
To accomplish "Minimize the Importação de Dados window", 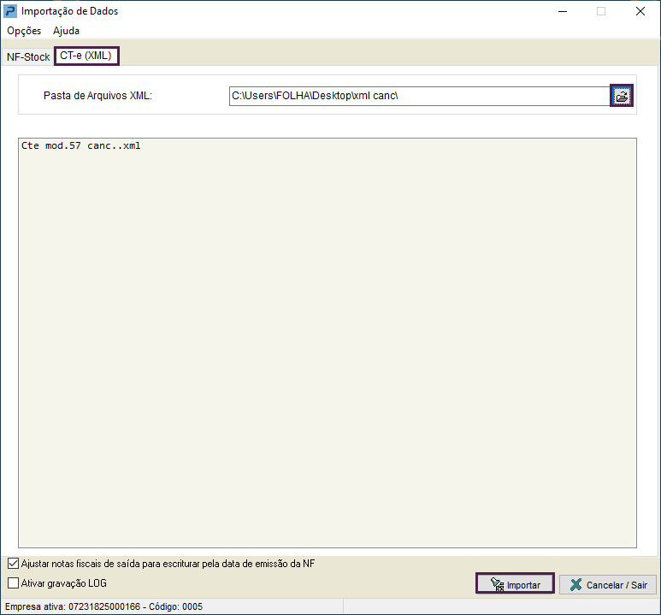I will click(563, 11).
